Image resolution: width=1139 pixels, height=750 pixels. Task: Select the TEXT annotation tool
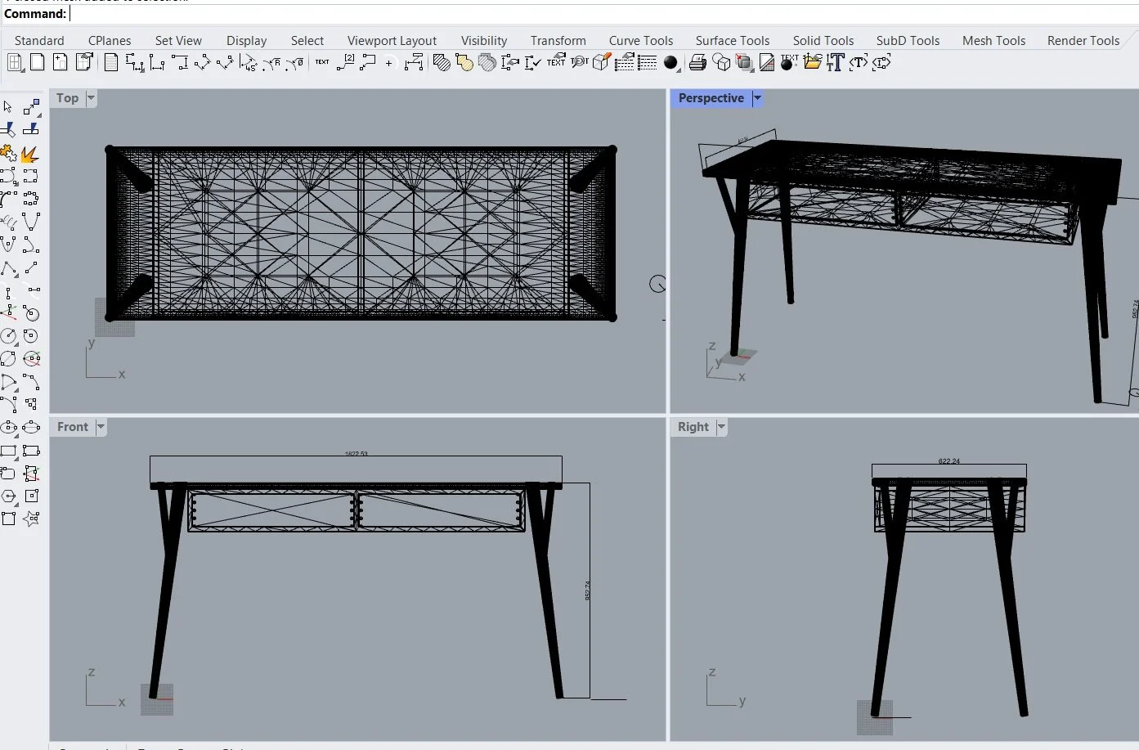click(322, 62)
